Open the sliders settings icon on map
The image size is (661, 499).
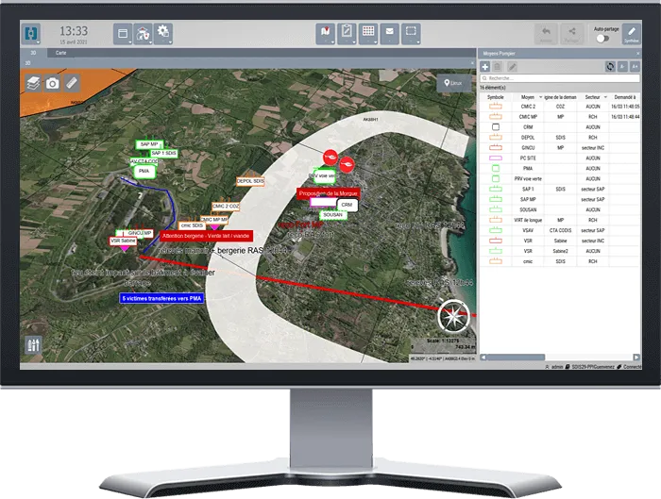pyautogui.click(x=33, y=345)
